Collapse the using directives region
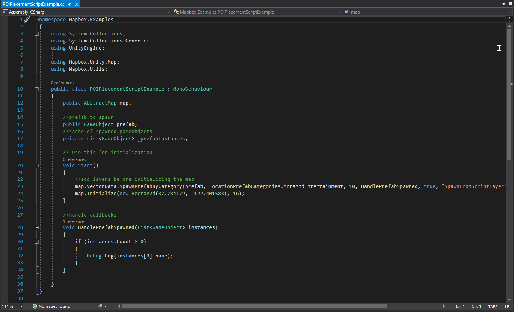Screen dimensions: 514x312 (36, 34)
